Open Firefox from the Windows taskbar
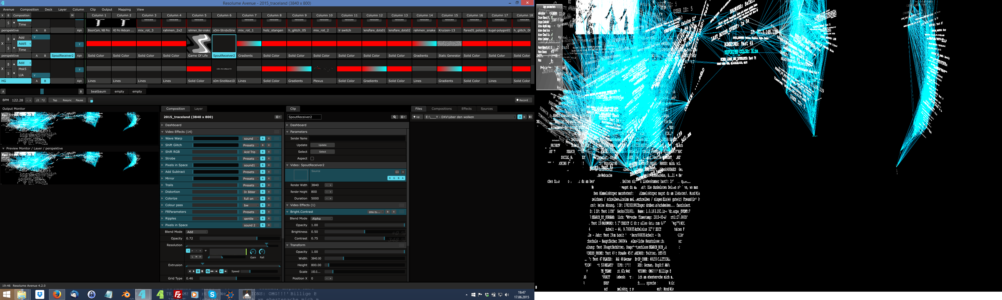The image size is (1002, 300). [x=57, y=294]
